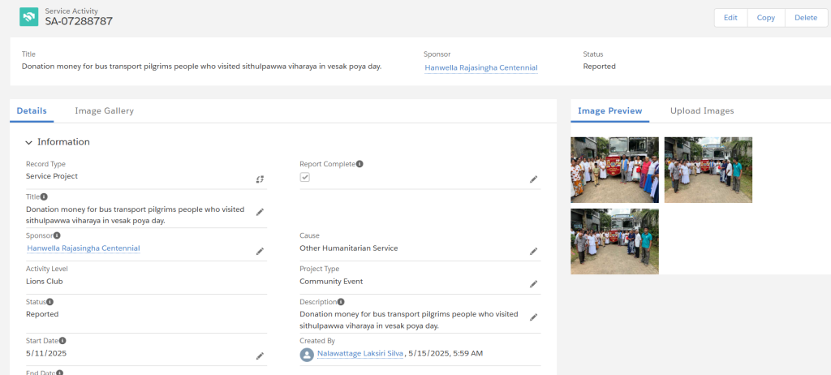The image size is (831, 375).
Task: Toggle the Report Complete checkbox
Action: tap(305, 177)
